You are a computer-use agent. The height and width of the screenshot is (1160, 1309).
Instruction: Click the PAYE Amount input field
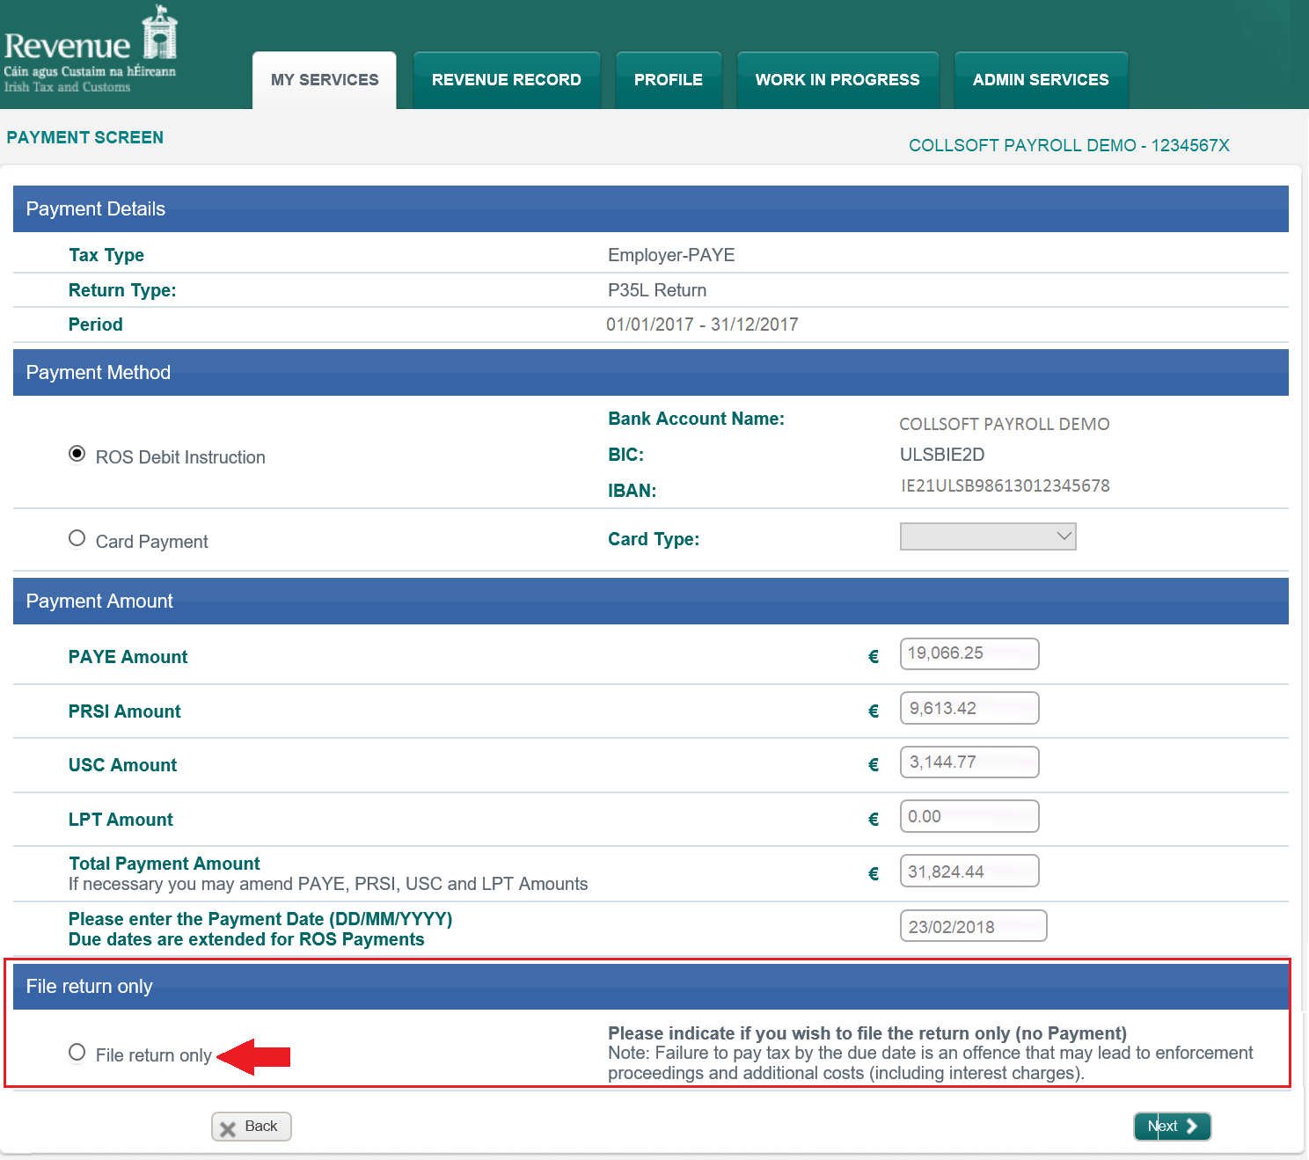pyautogui.click(x=969, y=654)
